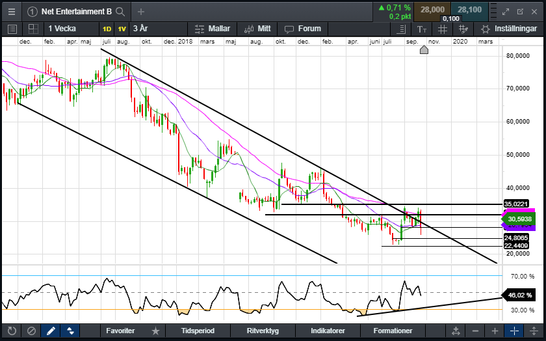Open the order ladder lines icon
The image size is (546, 341).
[493, 12]
